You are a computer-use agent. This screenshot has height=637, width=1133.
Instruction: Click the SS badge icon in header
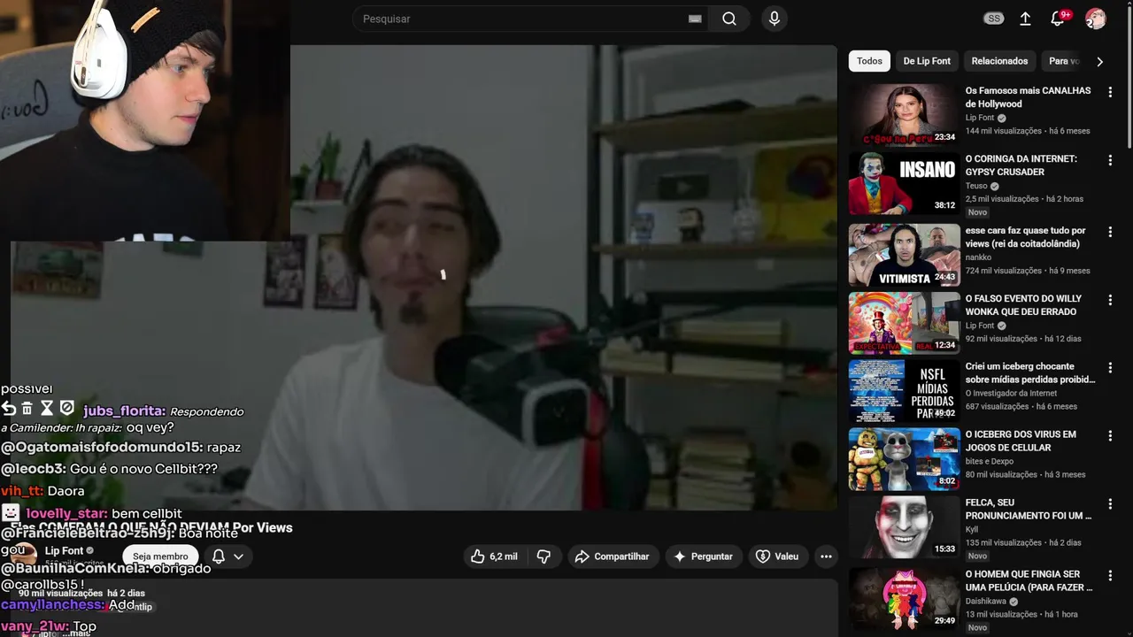994,19
